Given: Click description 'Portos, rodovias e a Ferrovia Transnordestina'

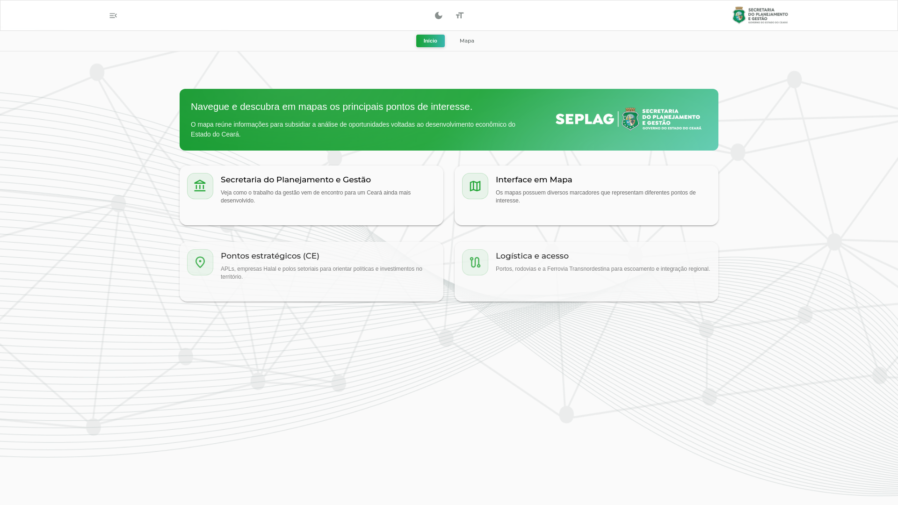Looking at the screenshot, I should [603, 269].
